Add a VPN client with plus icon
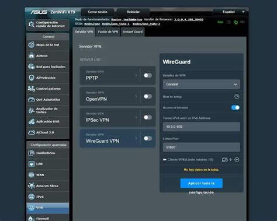 [237, 160]
